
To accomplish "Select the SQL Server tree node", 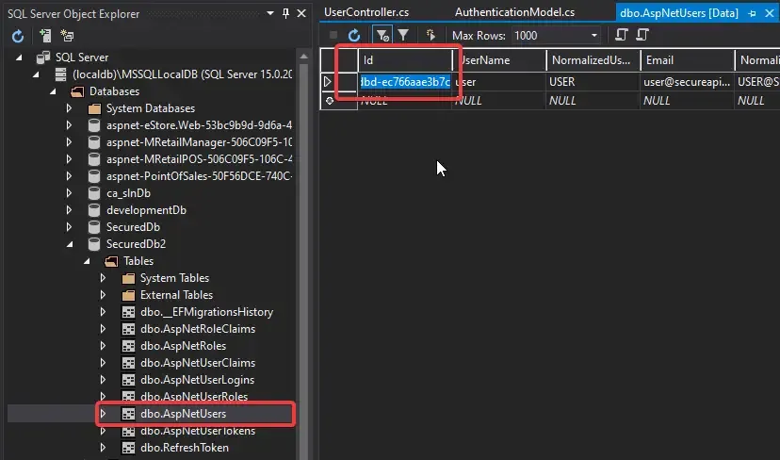I will click(x=82, y=57).
